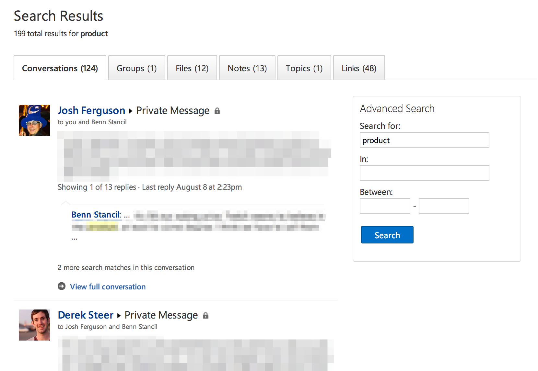
Task: Click the arrow icon after Derek Steer
Action: [x=119, y=316]
